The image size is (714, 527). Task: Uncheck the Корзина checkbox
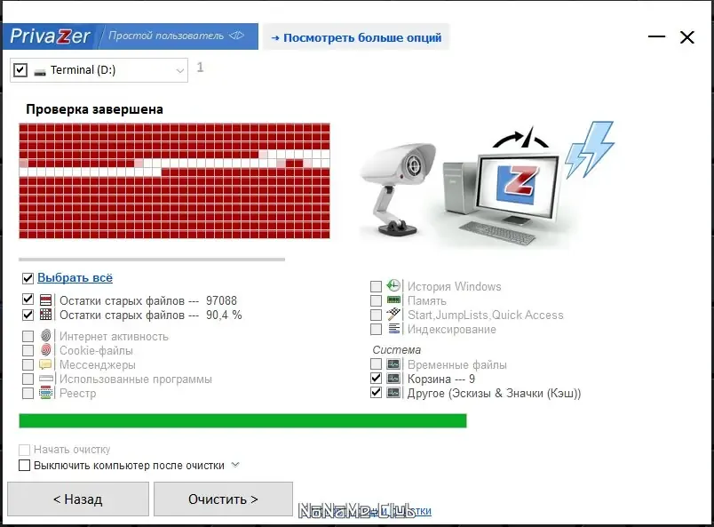376,379
